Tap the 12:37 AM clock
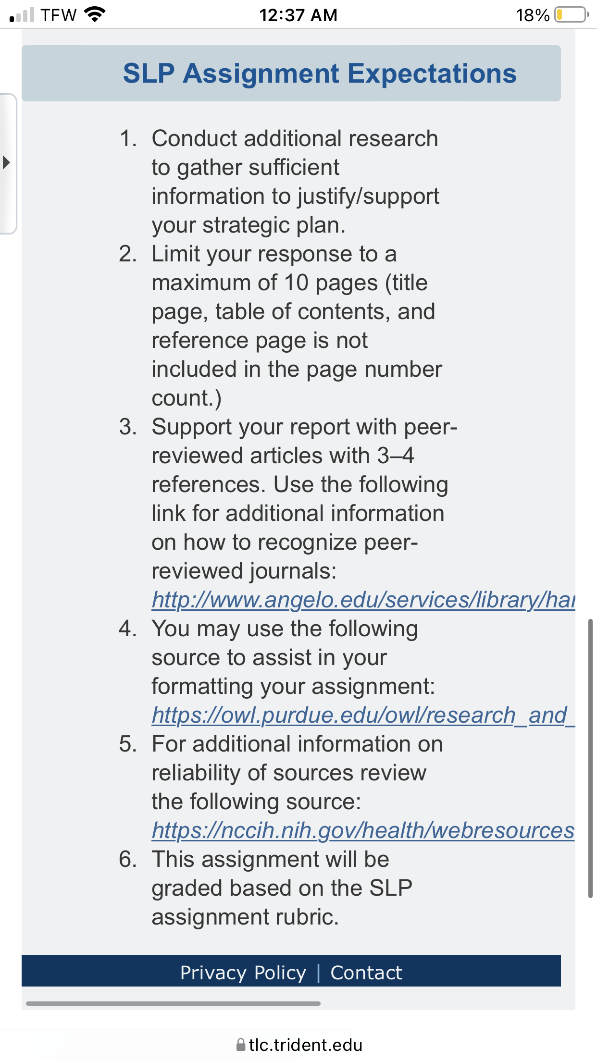The height and width of the screenshot is (1061, 597). (x=298, y=15)
